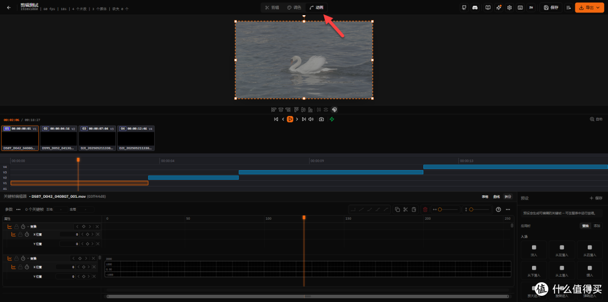Image resolution: width=608 pixels, height=302 pixels.
Task: Apply the 从右滑入 slide-in preset
Action: click(590, 250)
